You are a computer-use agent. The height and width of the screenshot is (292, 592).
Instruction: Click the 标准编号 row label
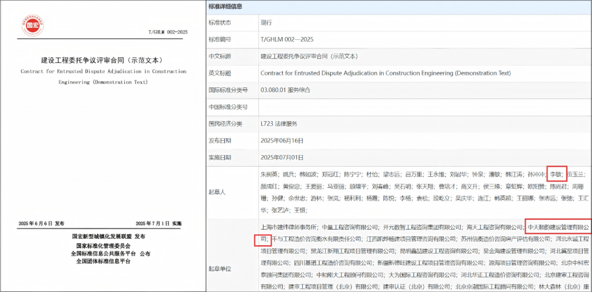(220, 39)
